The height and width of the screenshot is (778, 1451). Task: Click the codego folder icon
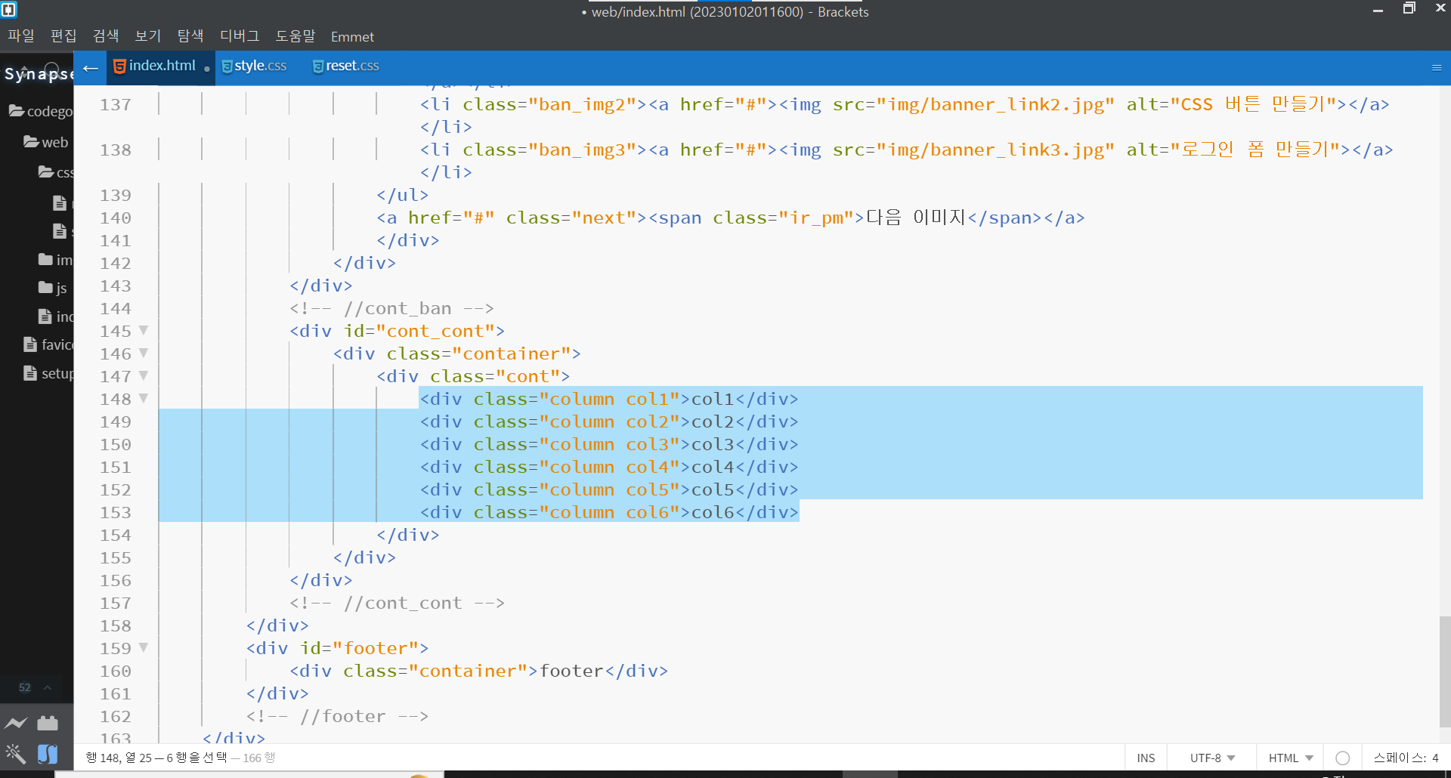(17, 111)
